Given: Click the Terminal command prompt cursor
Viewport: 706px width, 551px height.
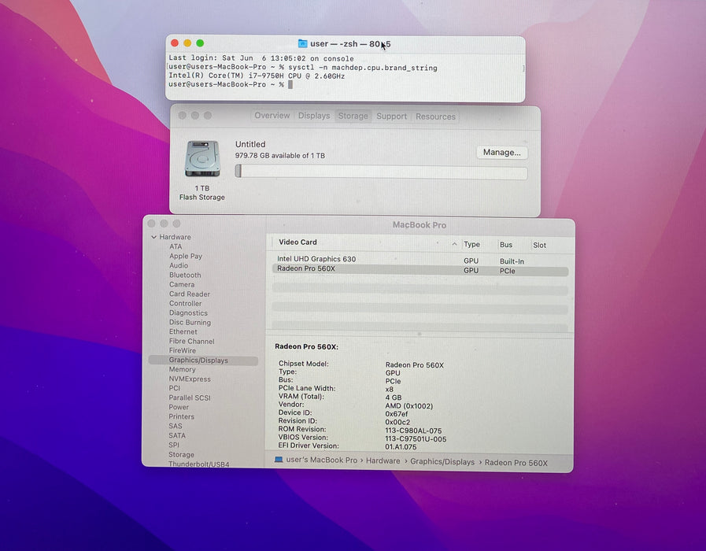Looking at the screenshot, I should tap(290, 84).
